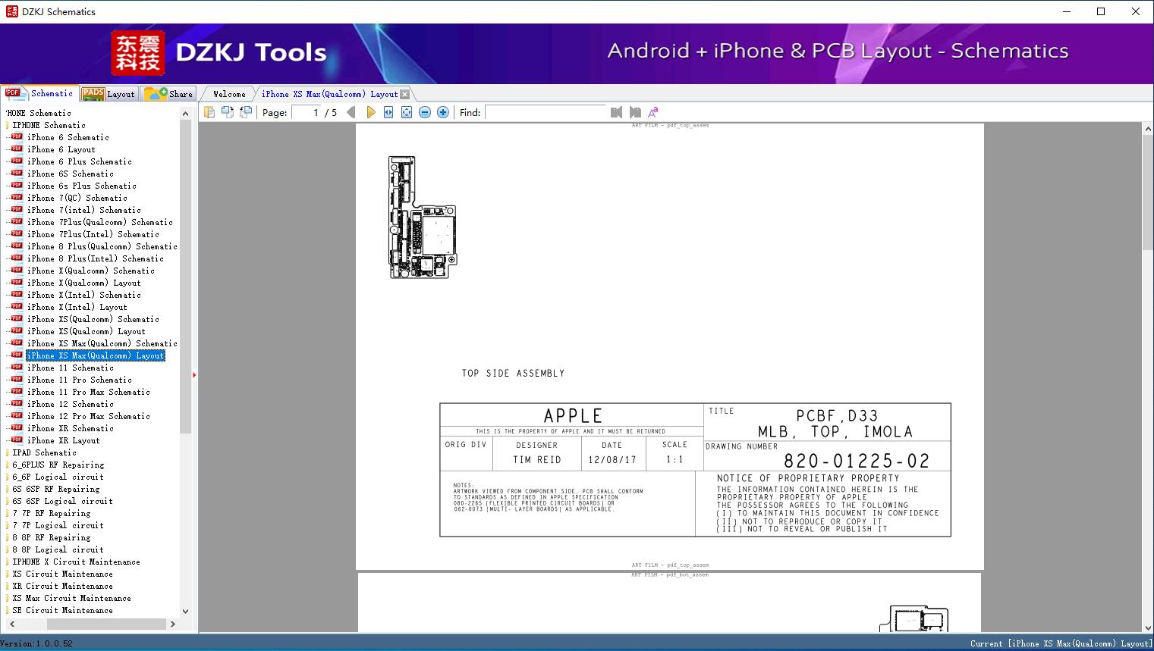Click into the Find text box
Viewport: 1154px width, 651px height.
point(546,112)
